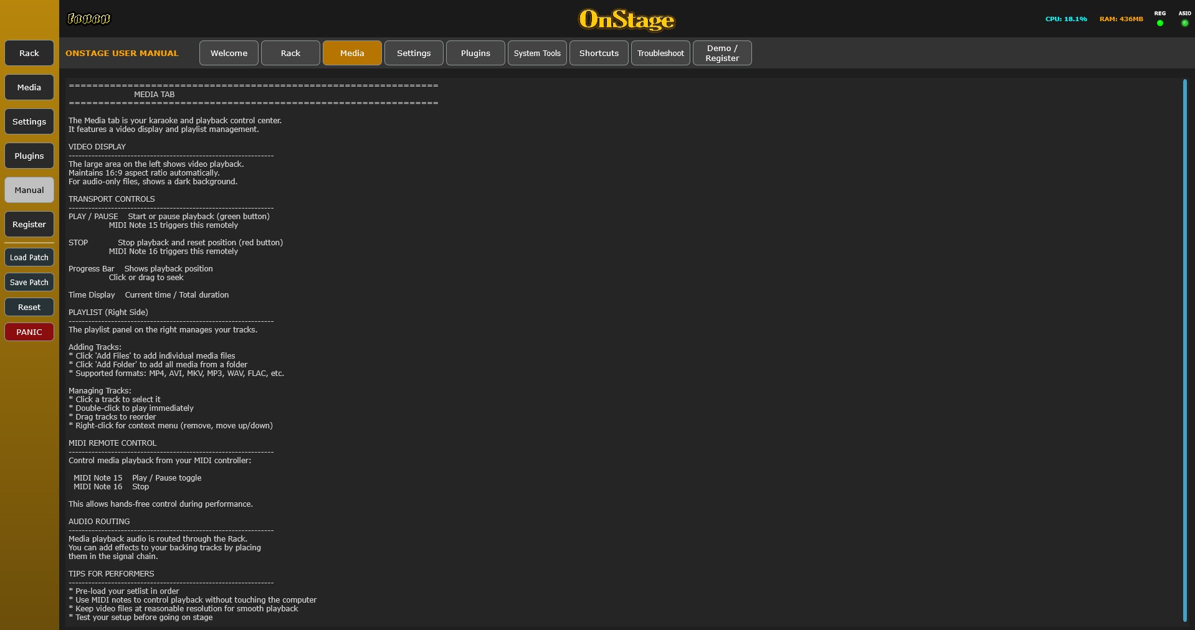Screen dimensions: 1195x630
Task: Click the MEDIA TAB heading text
Action: point(154,95)
